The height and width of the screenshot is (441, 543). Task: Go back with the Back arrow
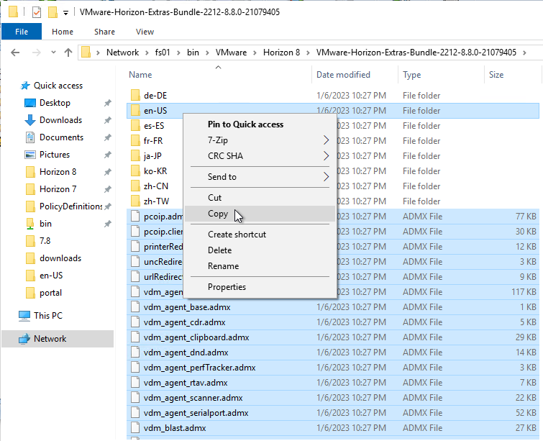[15, 53]
